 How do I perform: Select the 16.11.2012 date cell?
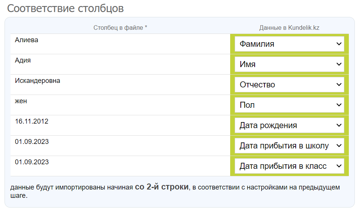(32, 121)
